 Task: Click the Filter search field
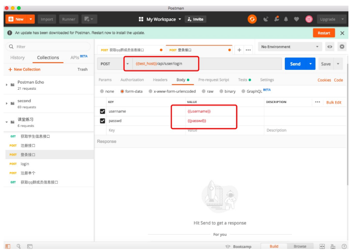tap(48, 47)
